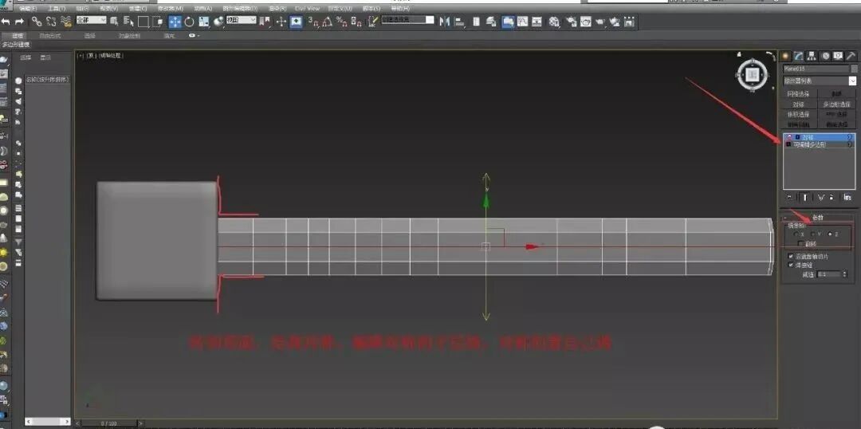Click the Select and Place sphere icon
Image resolution: width=861 pixels, height=429 pixels.
point(218,22)
